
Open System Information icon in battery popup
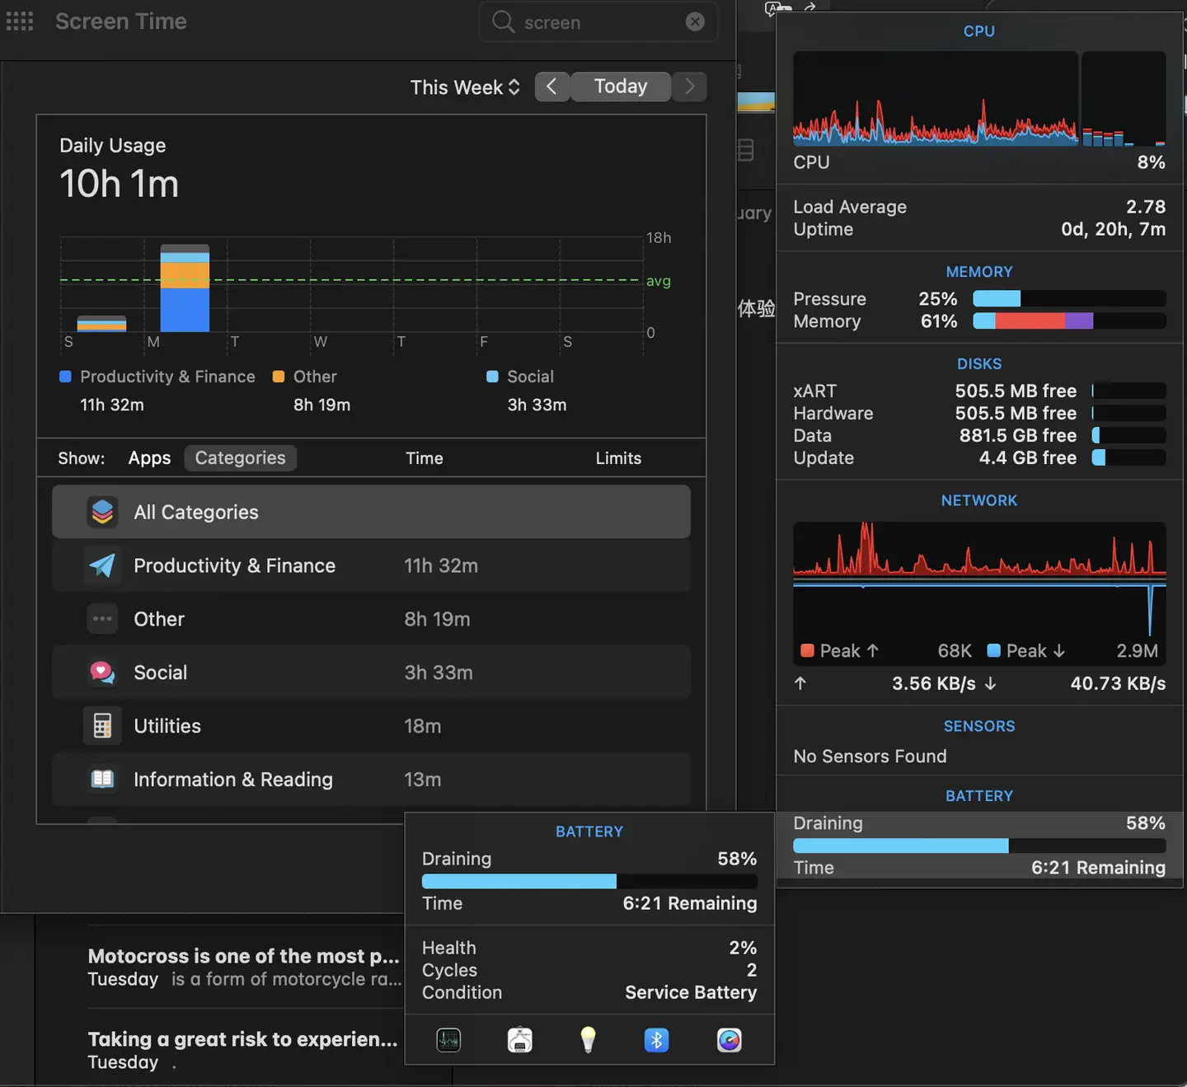point(519,1040)
